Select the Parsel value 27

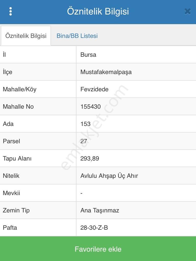[83, 141]
